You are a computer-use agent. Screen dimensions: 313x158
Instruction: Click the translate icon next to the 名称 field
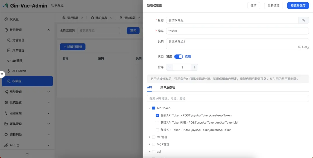[304, 20]
